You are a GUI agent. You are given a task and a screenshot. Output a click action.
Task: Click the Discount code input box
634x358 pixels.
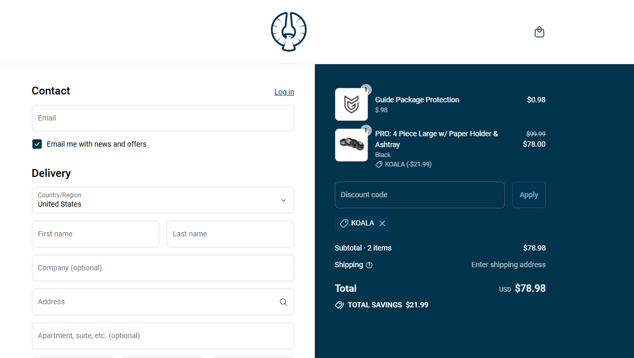pyautogui.click(x=419, y=195)
